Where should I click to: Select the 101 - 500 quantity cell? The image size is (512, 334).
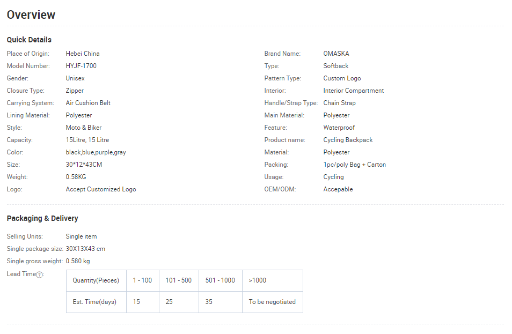point(179,280)
